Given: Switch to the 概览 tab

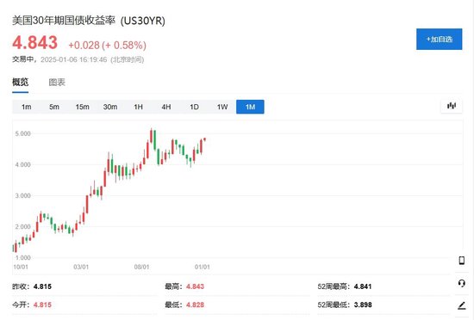Looking at the screenshot, I should pyautogui.click(x=21, y=82).
